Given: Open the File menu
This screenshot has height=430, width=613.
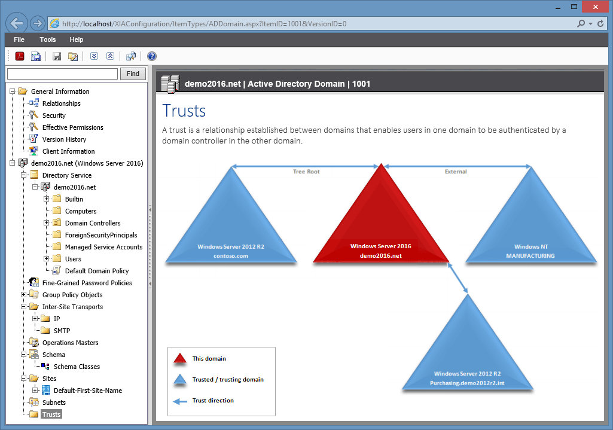Looking at the screenshot, I should (x=19, y=39).
